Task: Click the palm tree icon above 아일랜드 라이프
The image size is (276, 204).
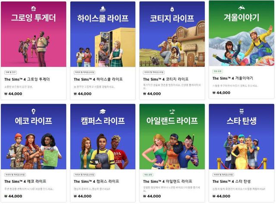Action: (172, 111)
